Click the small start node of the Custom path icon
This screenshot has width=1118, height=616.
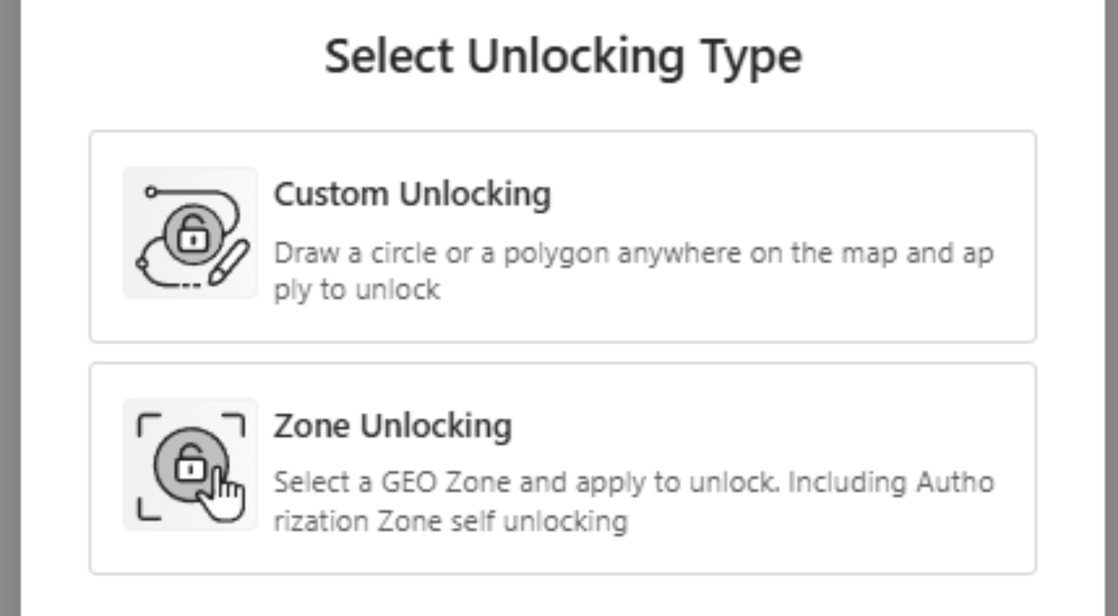click(151, 192)
